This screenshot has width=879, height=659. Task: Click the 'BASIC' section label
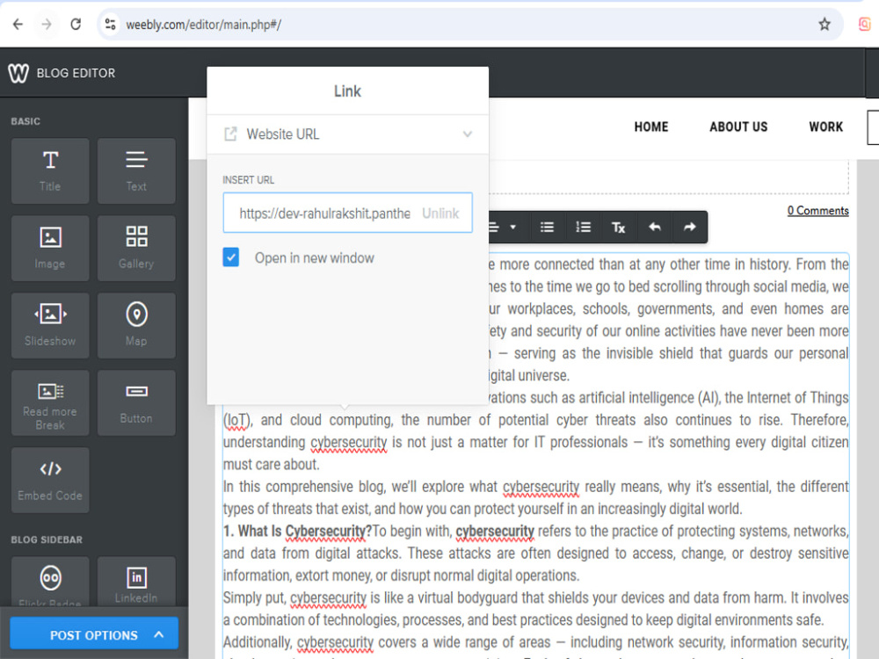pos(25,121)
